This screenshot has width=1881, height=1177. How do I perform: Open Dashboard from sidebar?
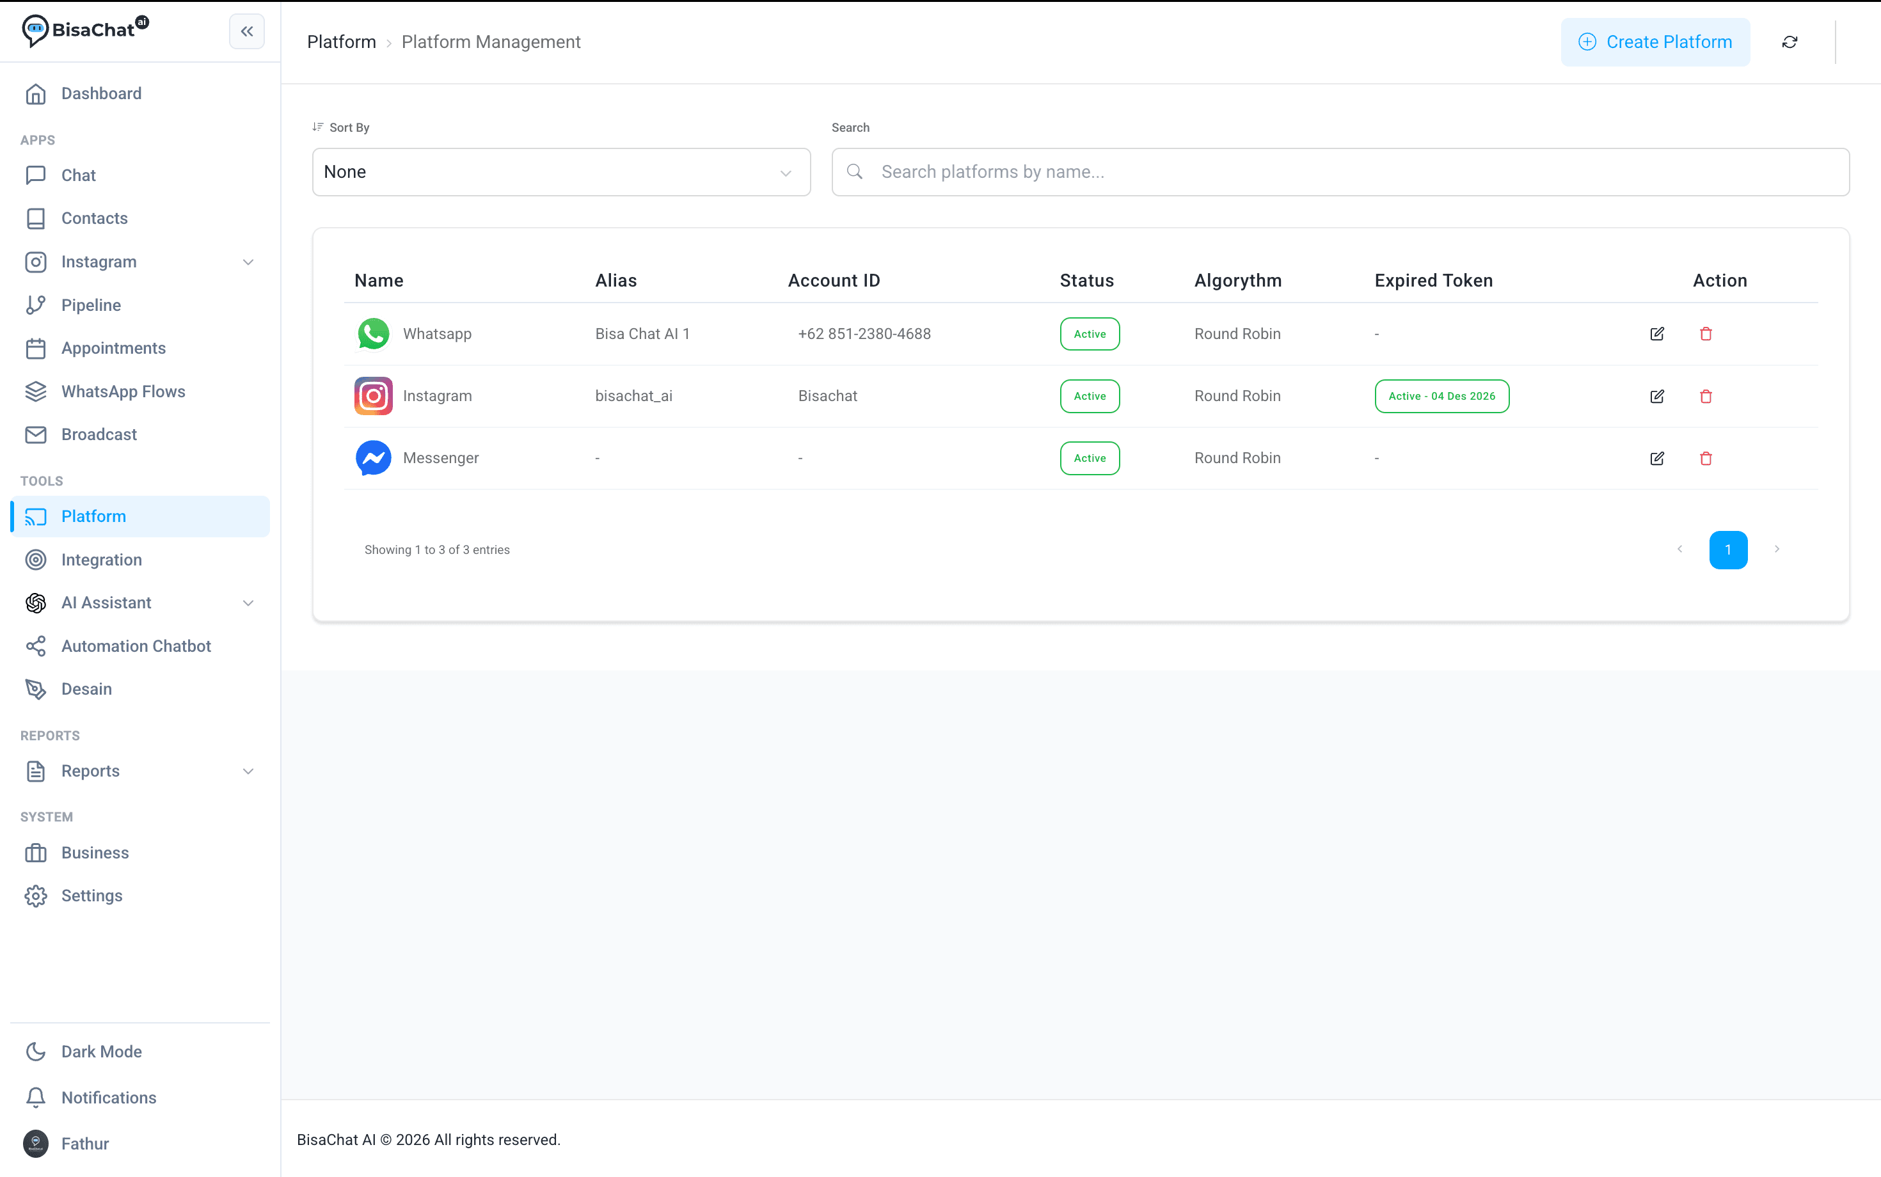click(140, 93)
